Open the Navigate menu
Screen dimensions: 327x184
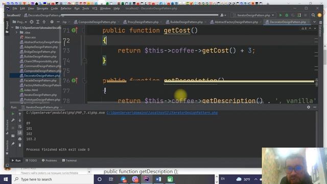(42, 9)
